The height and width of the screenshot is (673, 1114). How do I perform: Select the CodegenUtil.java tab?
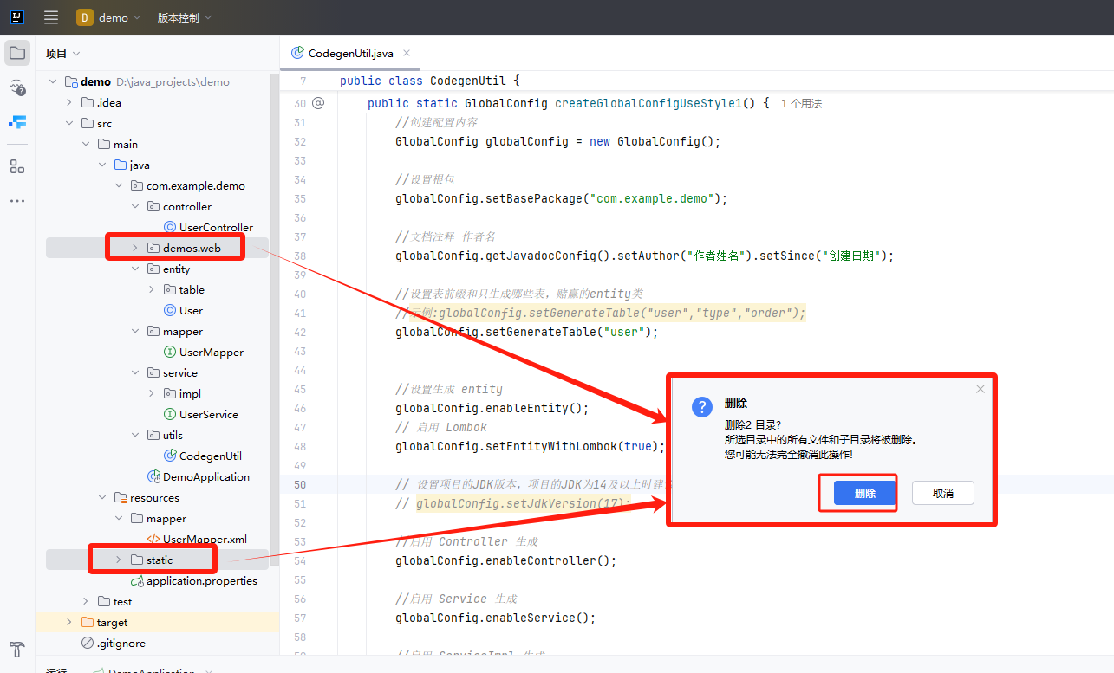tap(350, 53)
